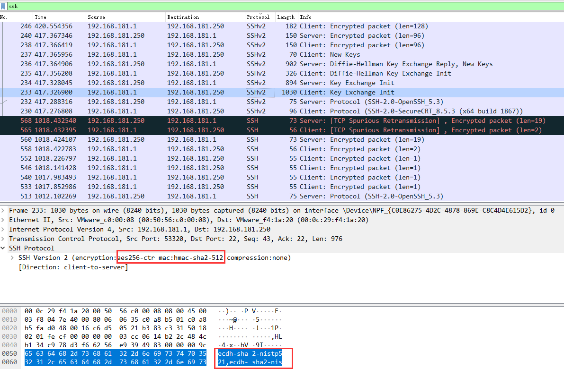Select packet 568 Server TCP Spurious Retransmission
The height and width of the screenshot is (369, 564).
[x=282, y=120]
